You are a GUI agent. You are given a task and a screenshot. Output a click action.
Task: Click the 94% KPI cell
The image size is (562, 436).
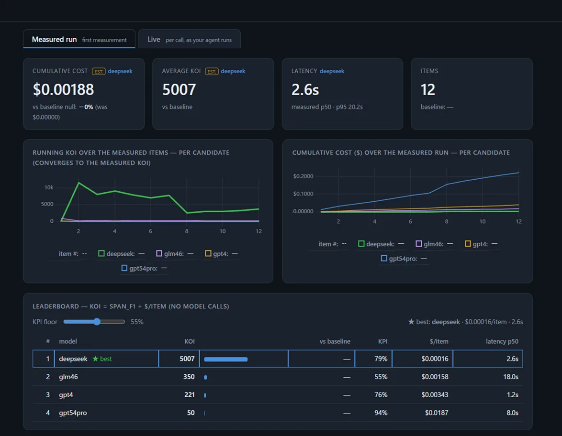pos(381,413)
